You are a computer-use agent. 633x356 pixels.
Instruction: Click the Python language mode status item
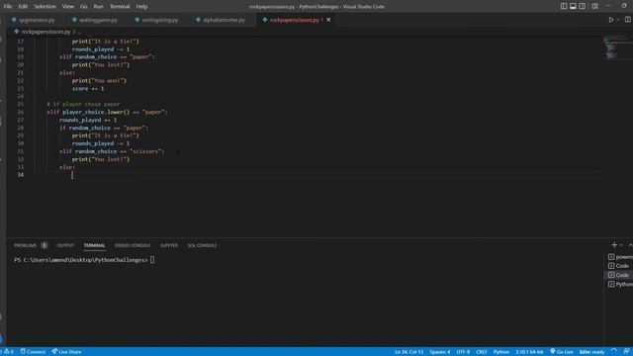coord(501,352)
